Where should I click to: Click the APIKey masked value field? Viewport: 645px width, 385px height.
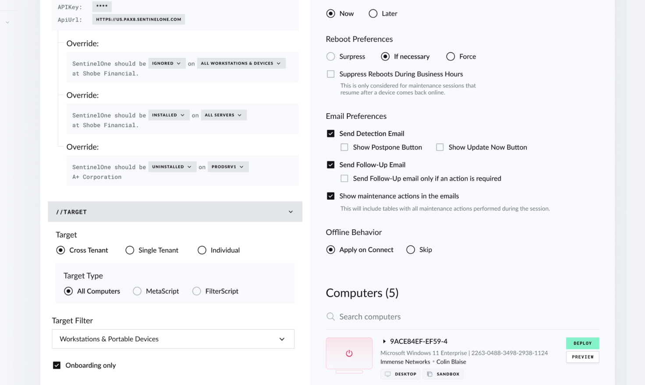point(102,7)
